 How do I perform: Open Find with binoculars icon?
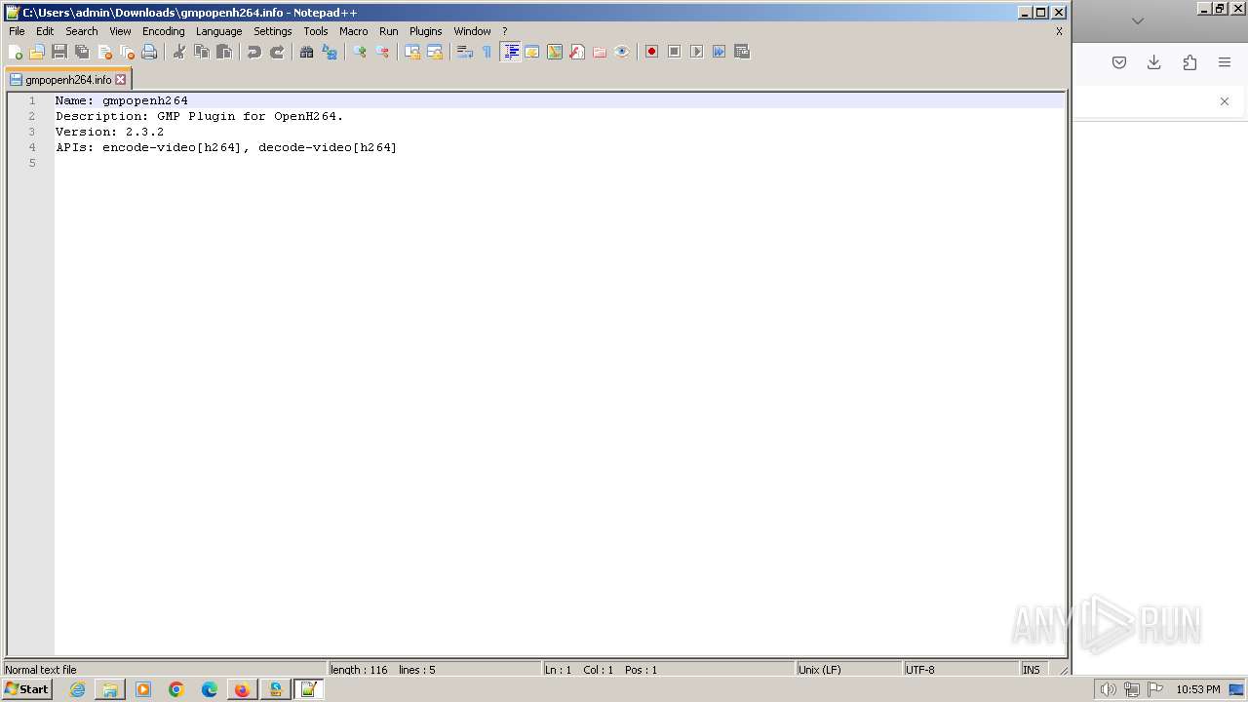[x=307, y=52]
